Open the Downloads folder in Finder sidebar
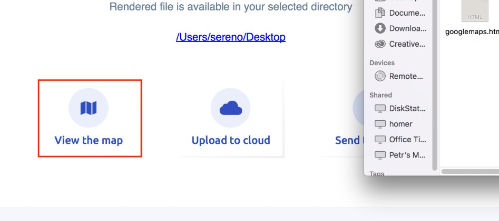Screen dimensions: 499x221 coord(400,28)
